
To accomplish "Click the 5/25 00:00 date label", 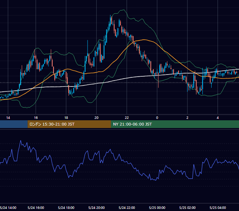I will (157, 208).
